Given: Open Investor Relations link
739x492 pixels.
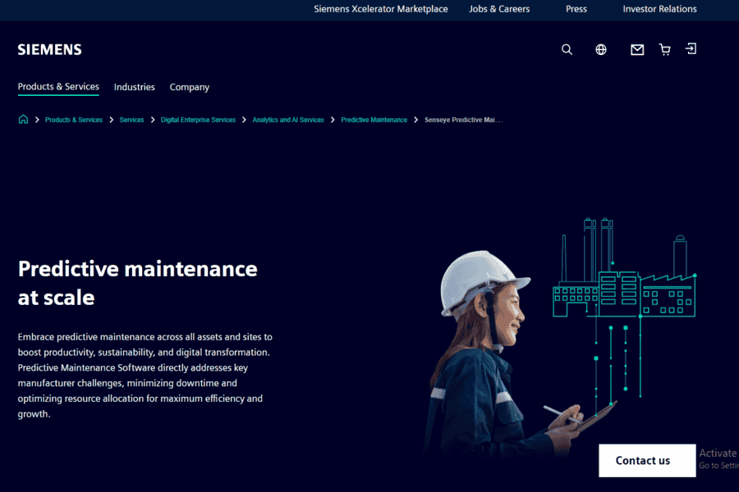Looking at the screenshot, I should 660,9.
